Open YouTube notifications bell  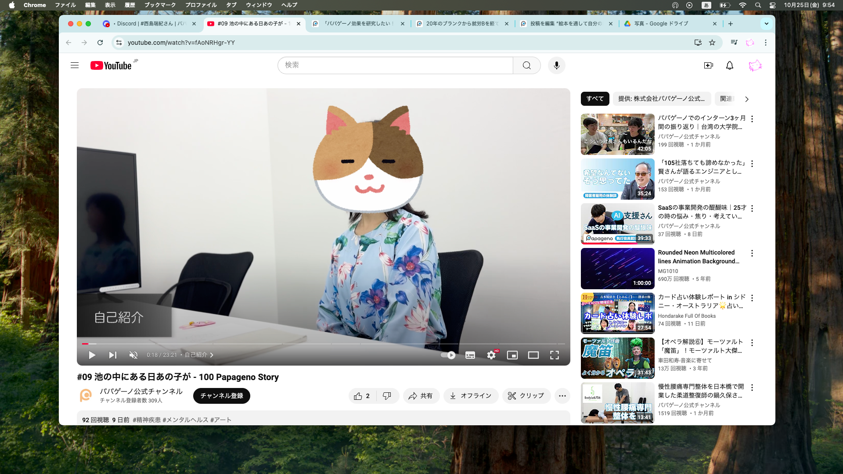[729, 65]
